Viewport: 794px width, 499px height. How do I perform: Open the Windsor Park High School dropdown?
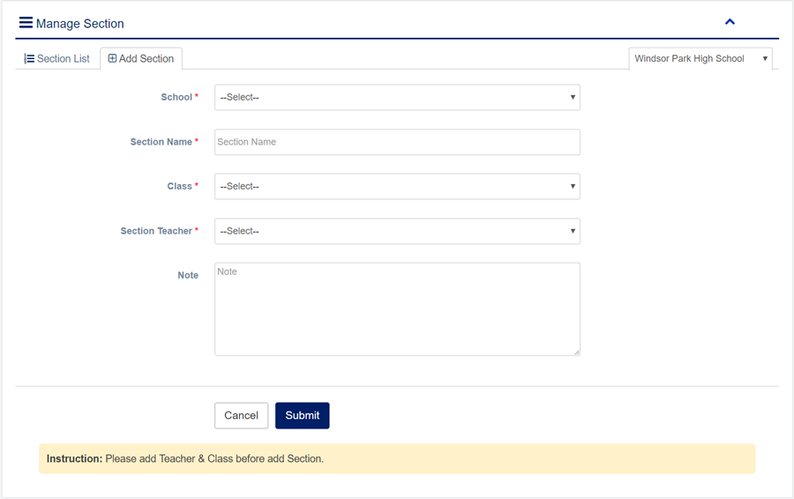click(700, 59)
